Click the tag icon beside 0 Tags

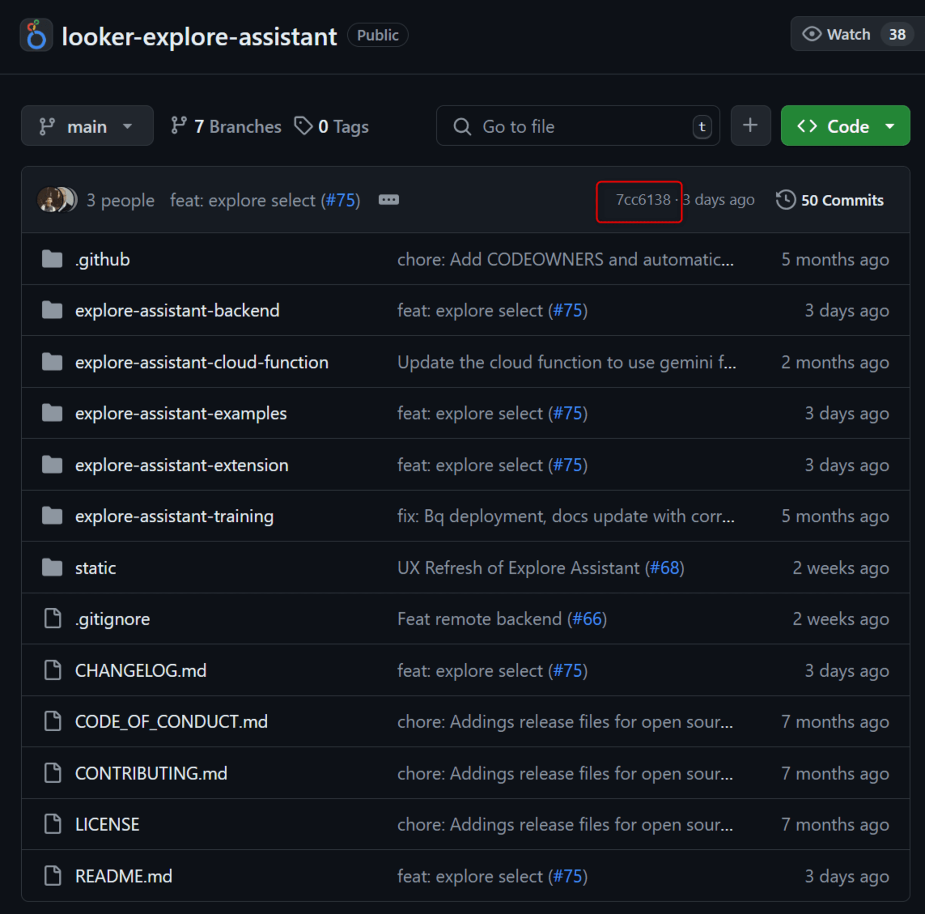(x=303, y=126)
